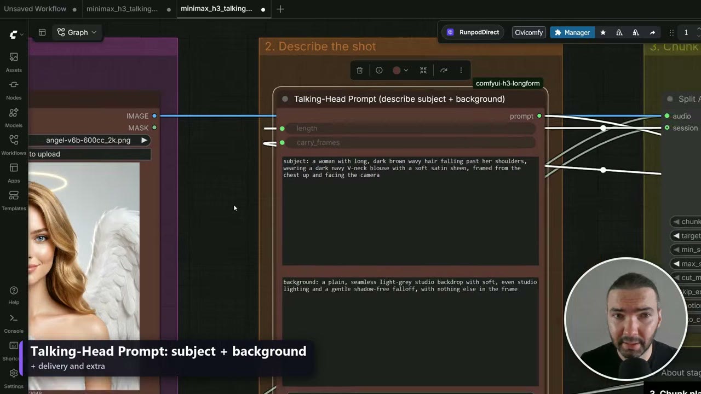
Task: Collapse the node with the shrink arrows icon
Action: point(423,70)
